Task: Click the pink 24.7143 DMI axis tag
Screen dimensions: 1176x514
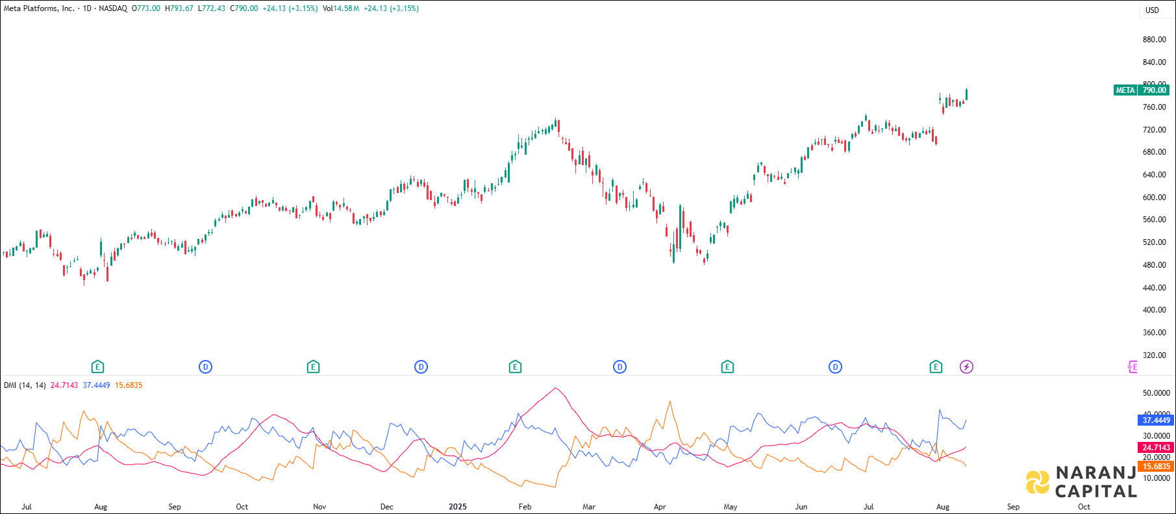Action: coord(1156,448)
